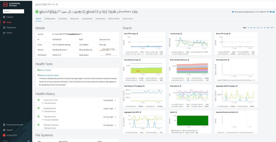Click the rewind time range icon

tap(233, 12)
